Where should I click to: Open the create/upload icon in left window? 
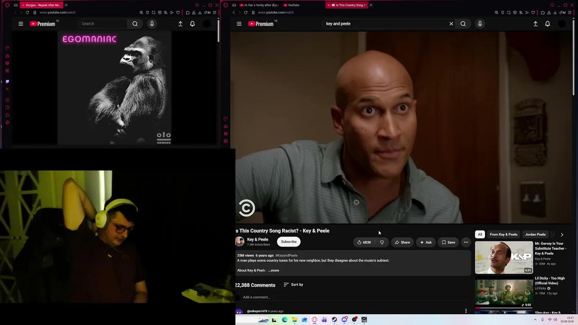pyautogui.click(x=180, y=23)
